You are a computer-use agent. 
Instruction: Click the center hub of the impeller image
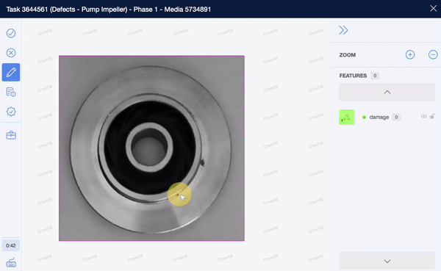click(149, 148)
